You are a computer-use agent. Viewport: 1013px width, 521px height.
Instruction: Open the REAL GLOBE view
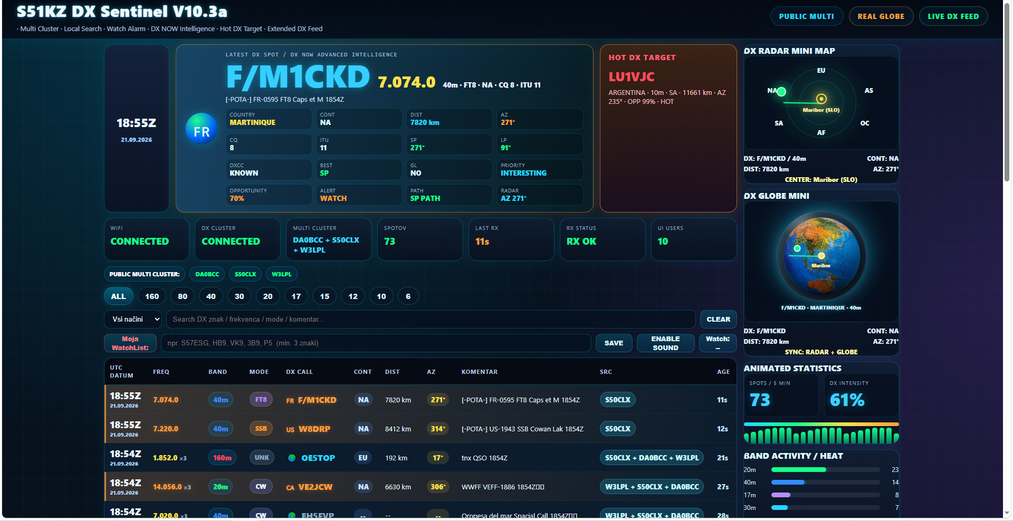881,16
